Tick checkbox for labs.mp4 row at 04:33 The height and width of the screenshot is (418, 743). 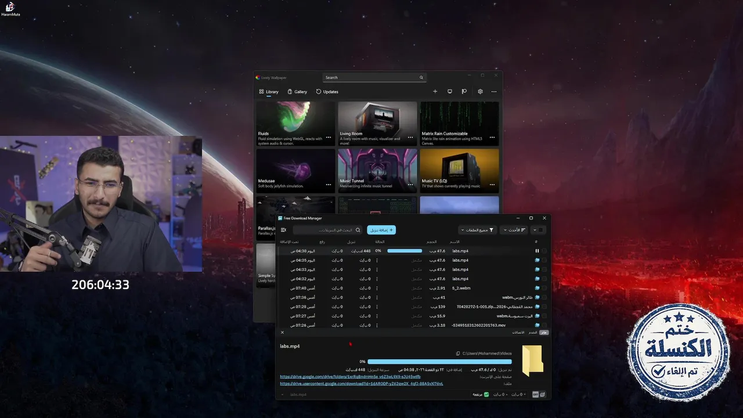544,269
